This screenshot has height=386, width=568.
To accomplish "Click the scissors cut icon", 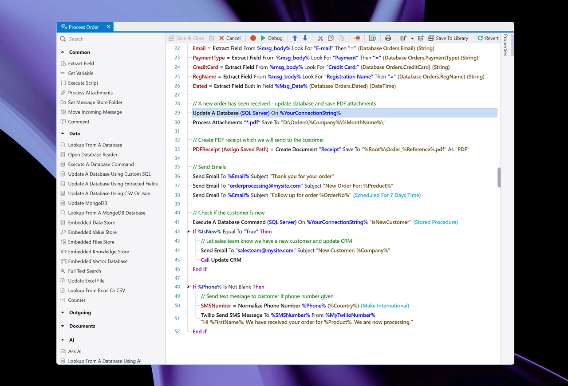I will 320,38.
